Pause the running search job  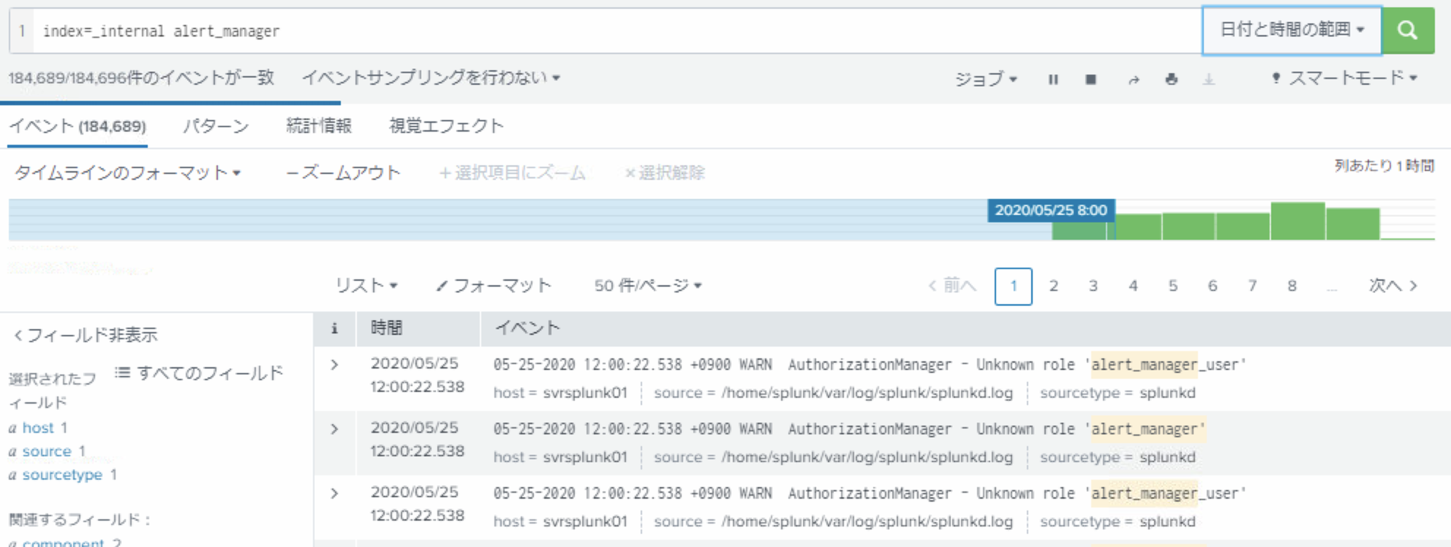coord(1053,79)
